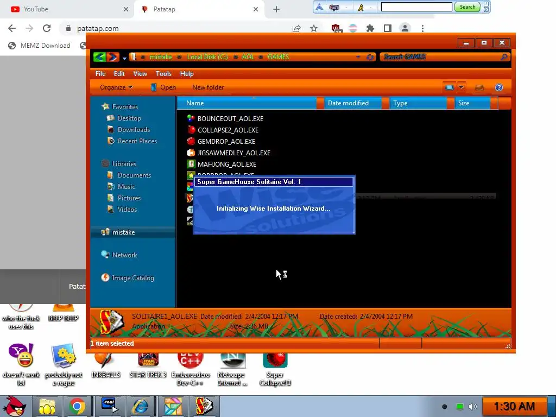556x417 pixels.
Task: Toggle the preview pane icon
Action: [479, 87]
